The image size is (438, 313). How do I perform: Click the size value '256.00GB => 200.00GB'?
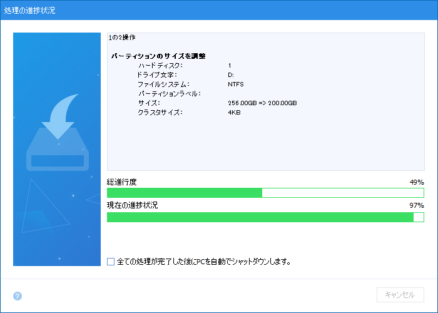click(x=262, y=103)
